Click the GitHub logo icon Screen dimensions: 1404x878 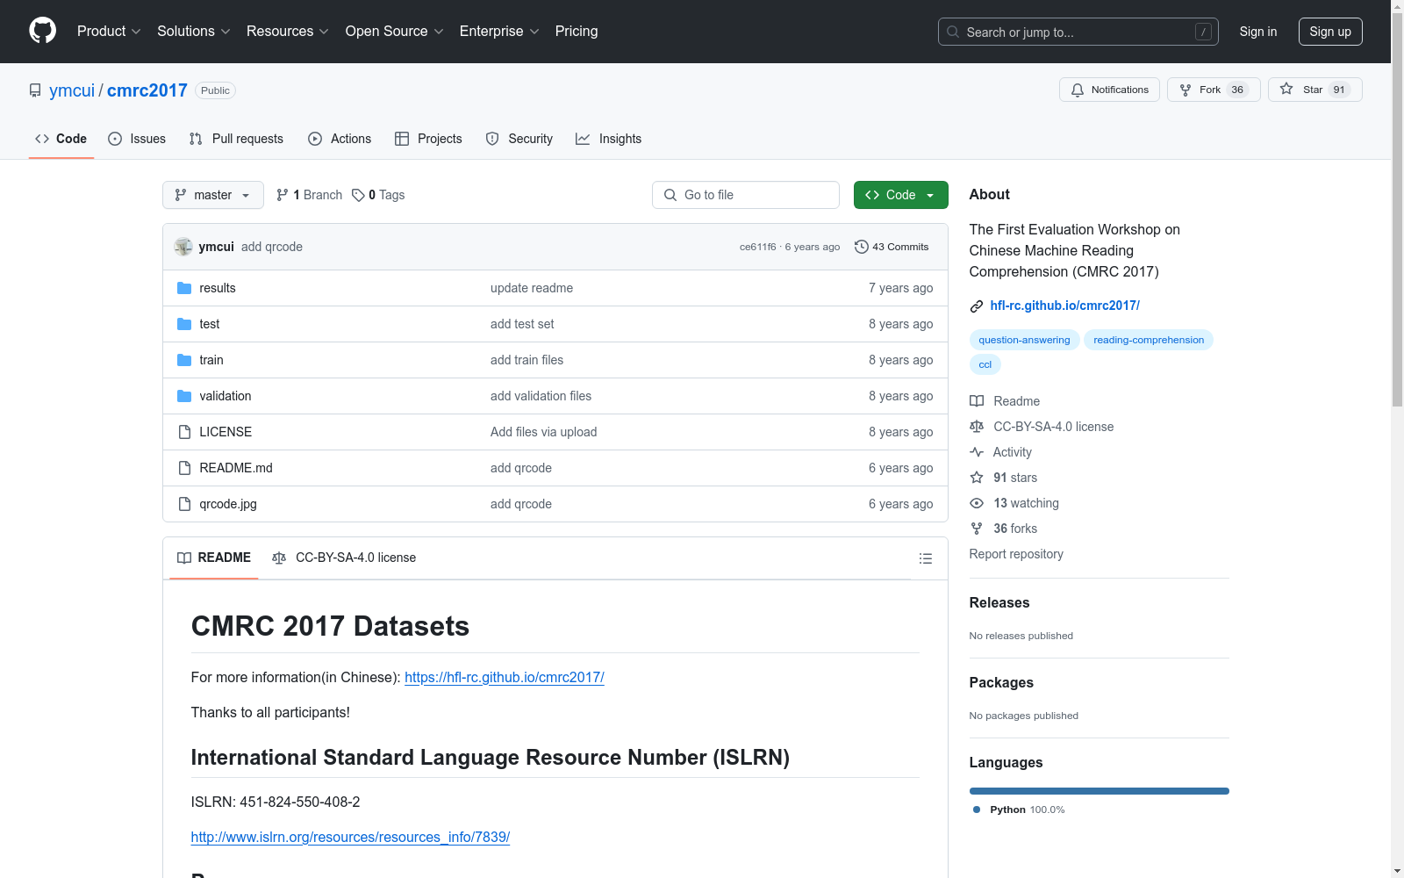click(x=42, y=31)
